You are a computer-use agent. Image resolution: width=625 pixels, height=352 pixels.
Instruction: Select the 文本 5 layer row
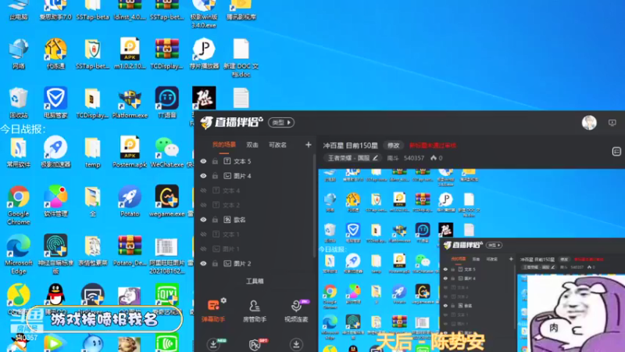click(255, 161)
